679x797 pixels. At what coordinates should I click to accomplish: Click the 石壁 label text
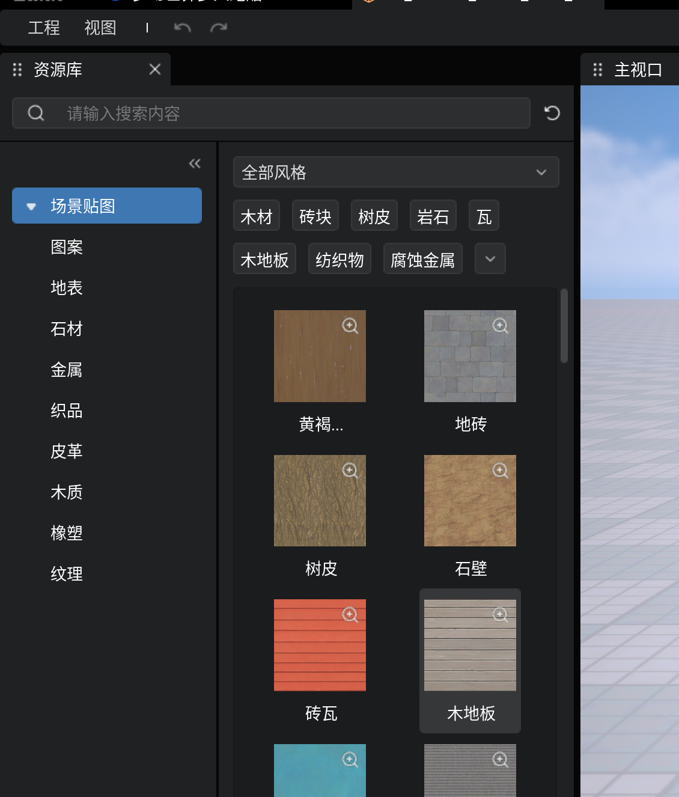[x=470, y=569]
